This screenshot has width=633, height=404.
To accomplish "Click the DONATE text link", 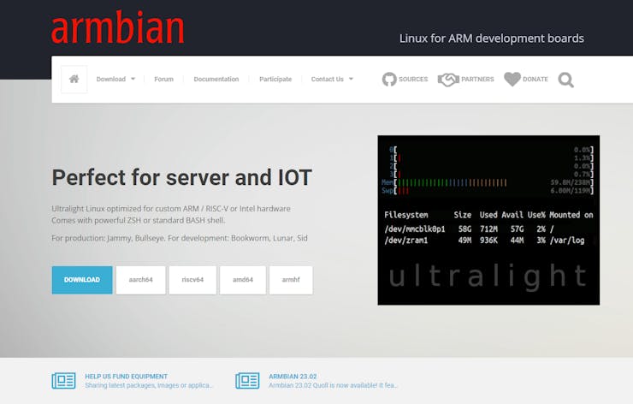I will (x=535, y=80).
